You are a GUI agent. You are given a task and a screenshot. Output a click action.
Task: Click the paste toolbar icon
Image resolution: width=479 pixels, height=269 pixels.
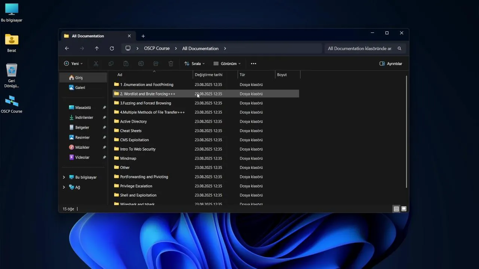pos(126,64)
